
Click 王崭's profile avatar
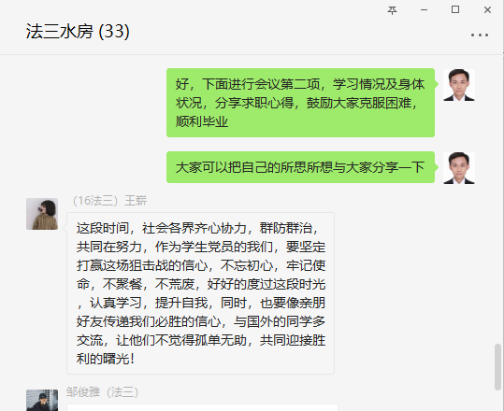coord(42,214)
